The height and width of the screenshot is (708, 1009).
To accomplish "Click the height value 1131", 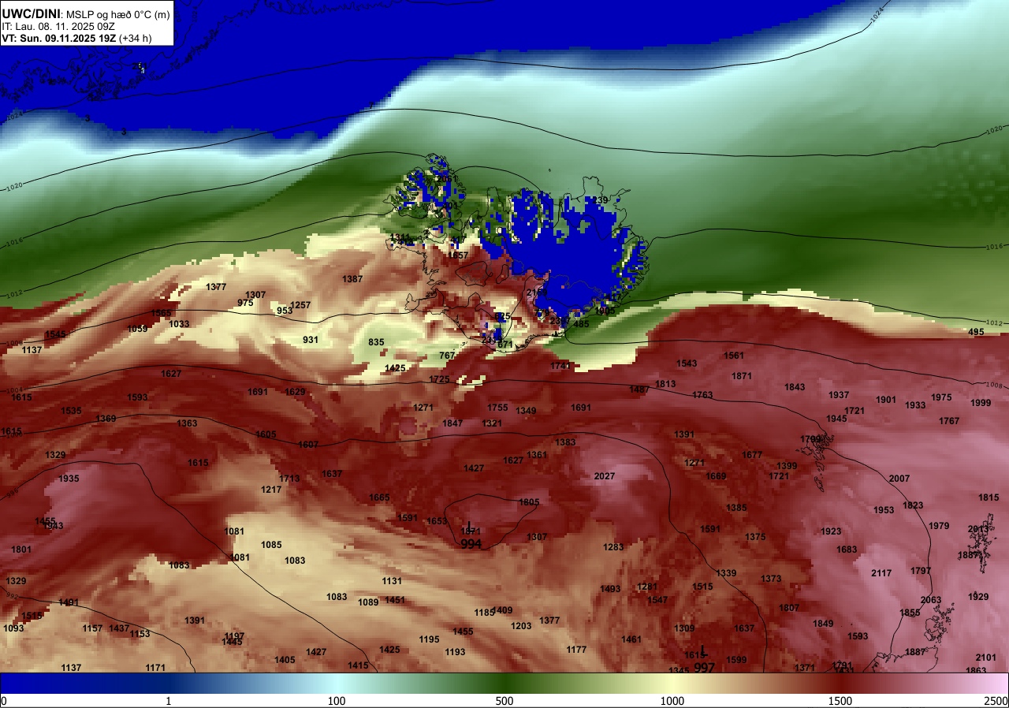I will pyautogui.click(x=392, y=581).
